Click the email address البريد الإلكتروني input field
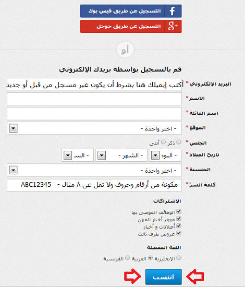 94,85
